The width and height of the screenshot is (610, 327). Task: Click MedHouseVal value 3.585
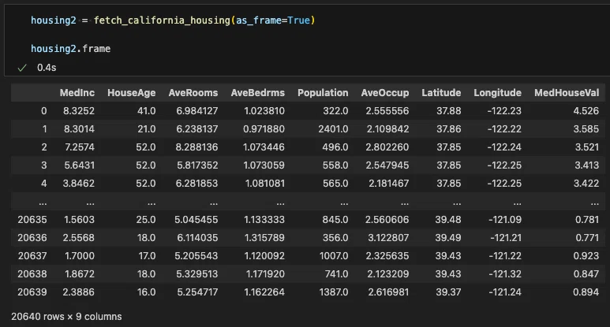586,129
